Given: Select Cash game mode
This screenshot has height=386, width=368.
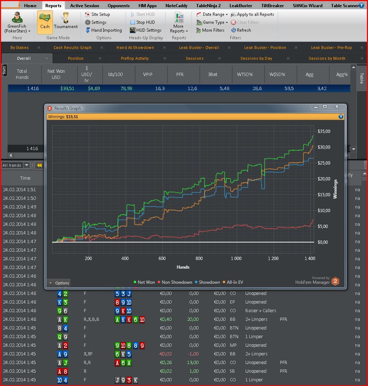Looking at the screenshot, I should pyautogui.click(x=45, y=22).
